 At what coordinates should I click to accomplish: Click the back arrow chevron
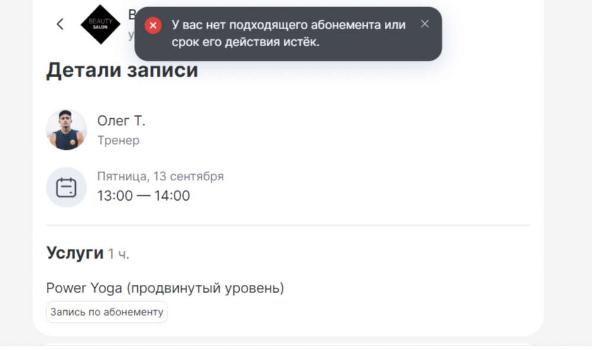coord(60,24)
